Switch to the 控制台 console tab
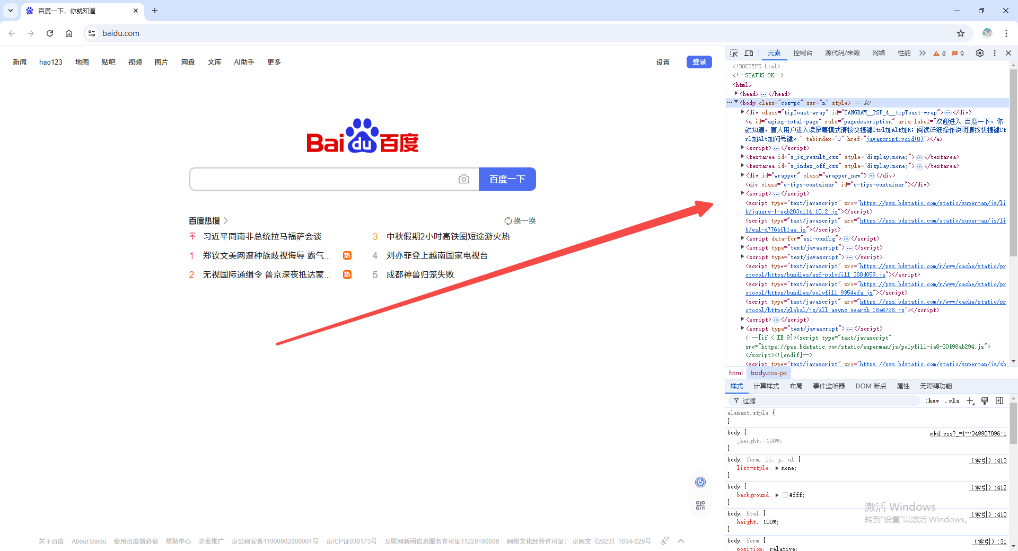The width and height of the screenshot is (1018, 551). (803, 53)
